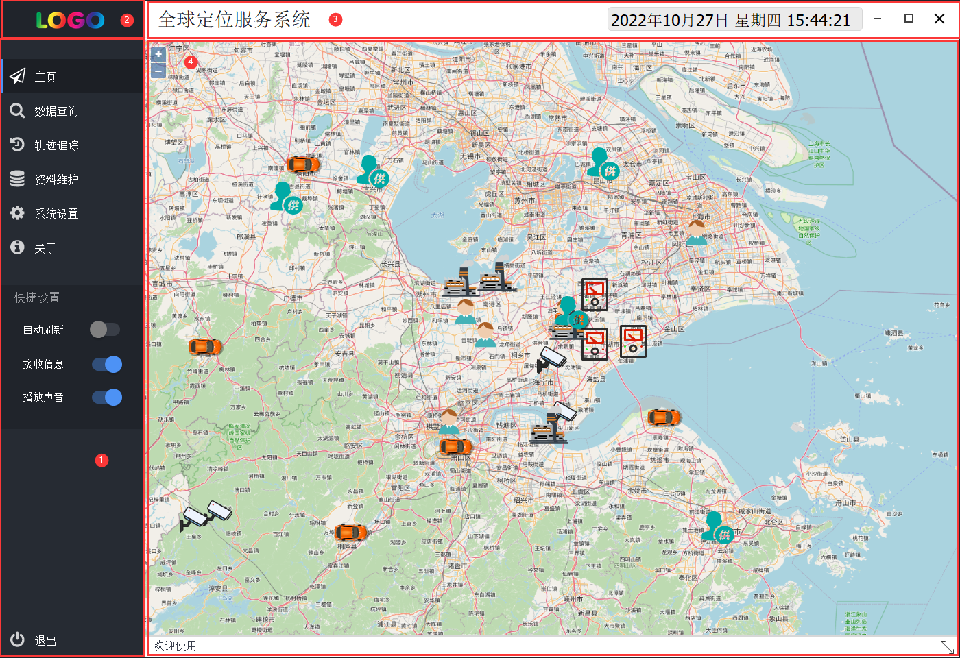Open 轨迹追踪 track tracing
960x658 pixels.
coord(72,145)
